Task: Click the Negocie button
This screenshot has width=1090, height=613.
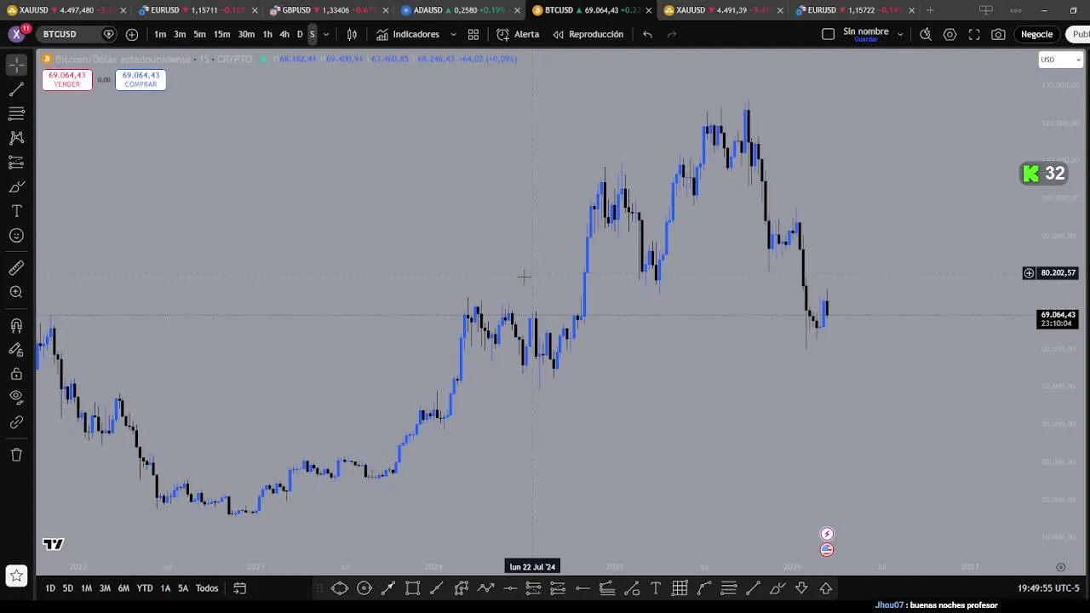Action: (1037, 34)
